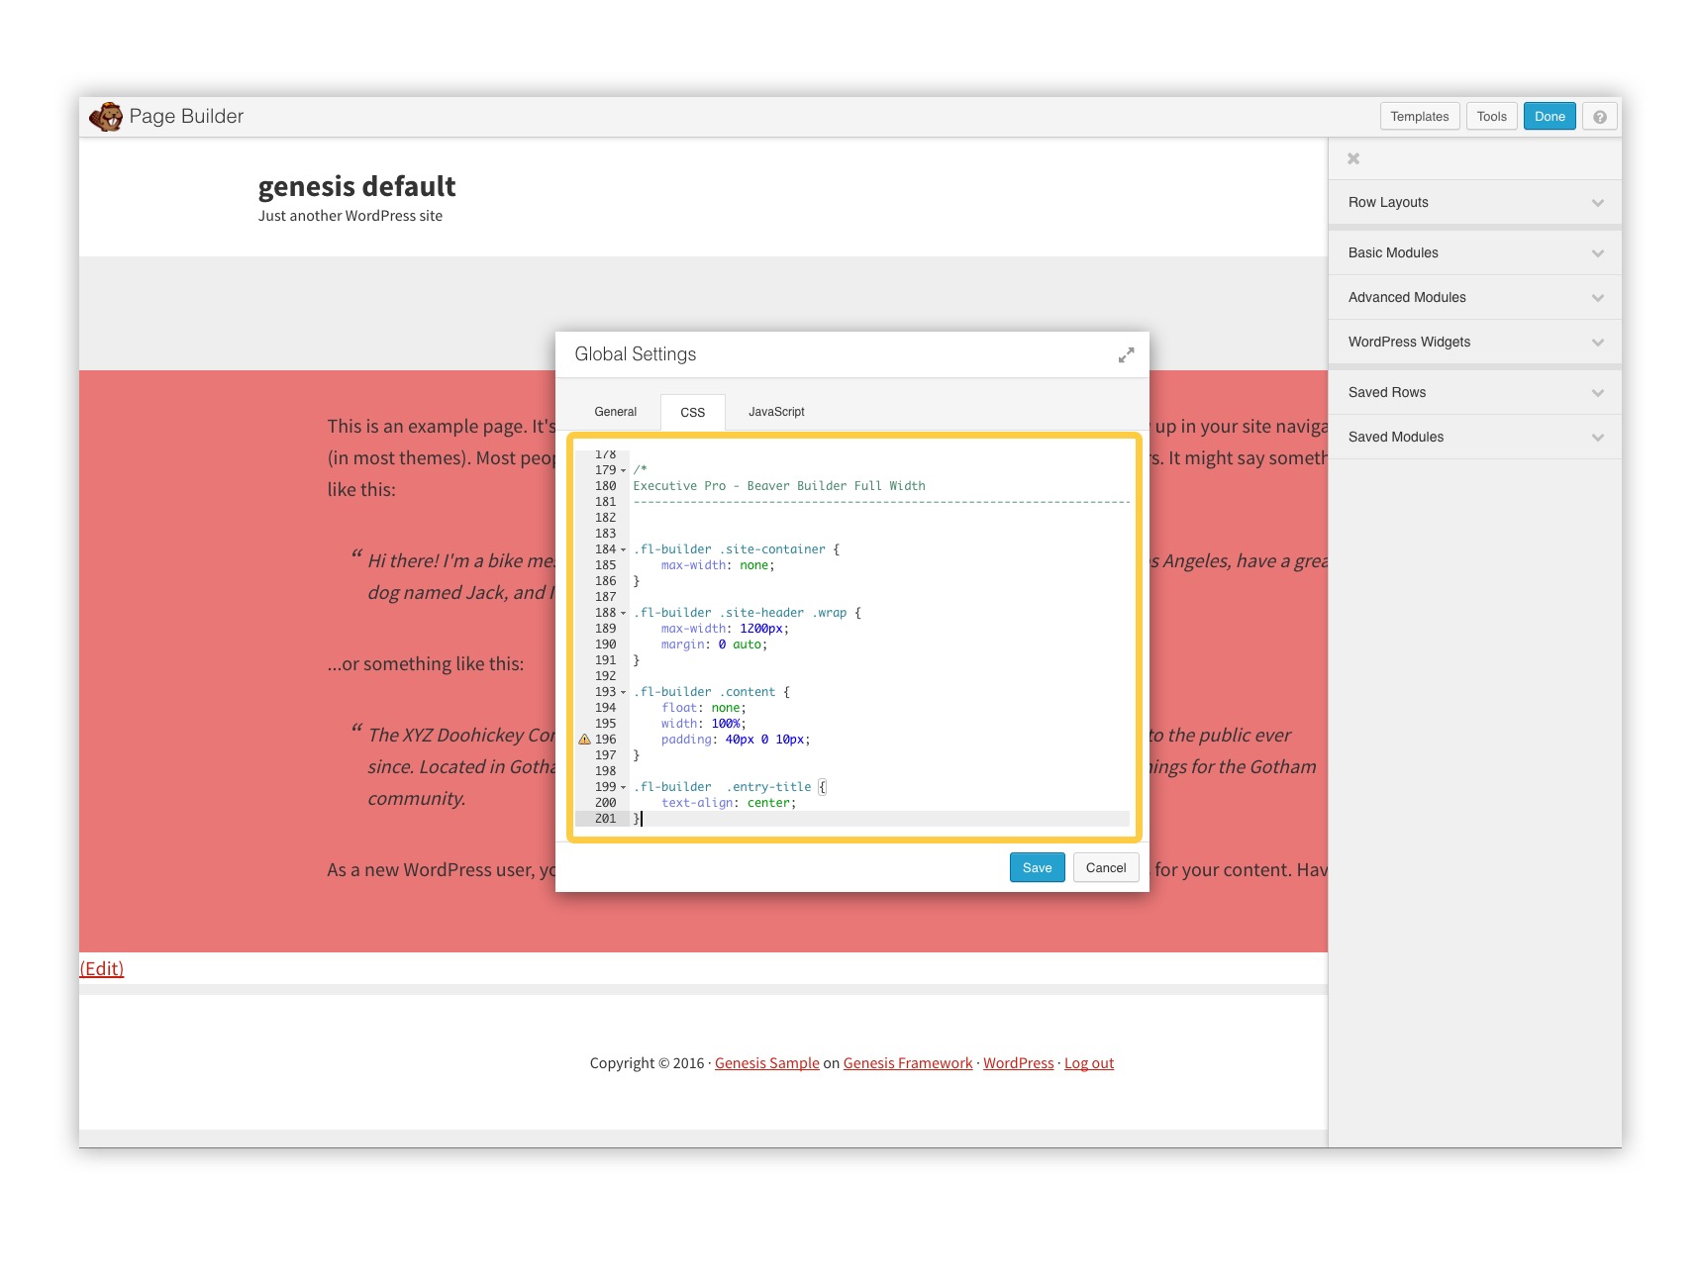The image size is (1700, 1287).
Task: Click the Just another WordPress site tagline
Action: tap(350, 216)
